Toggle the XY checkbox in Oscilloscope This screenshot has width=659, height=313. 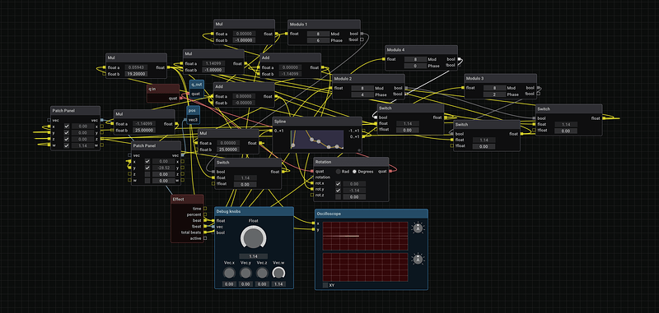tap(325, 285)
